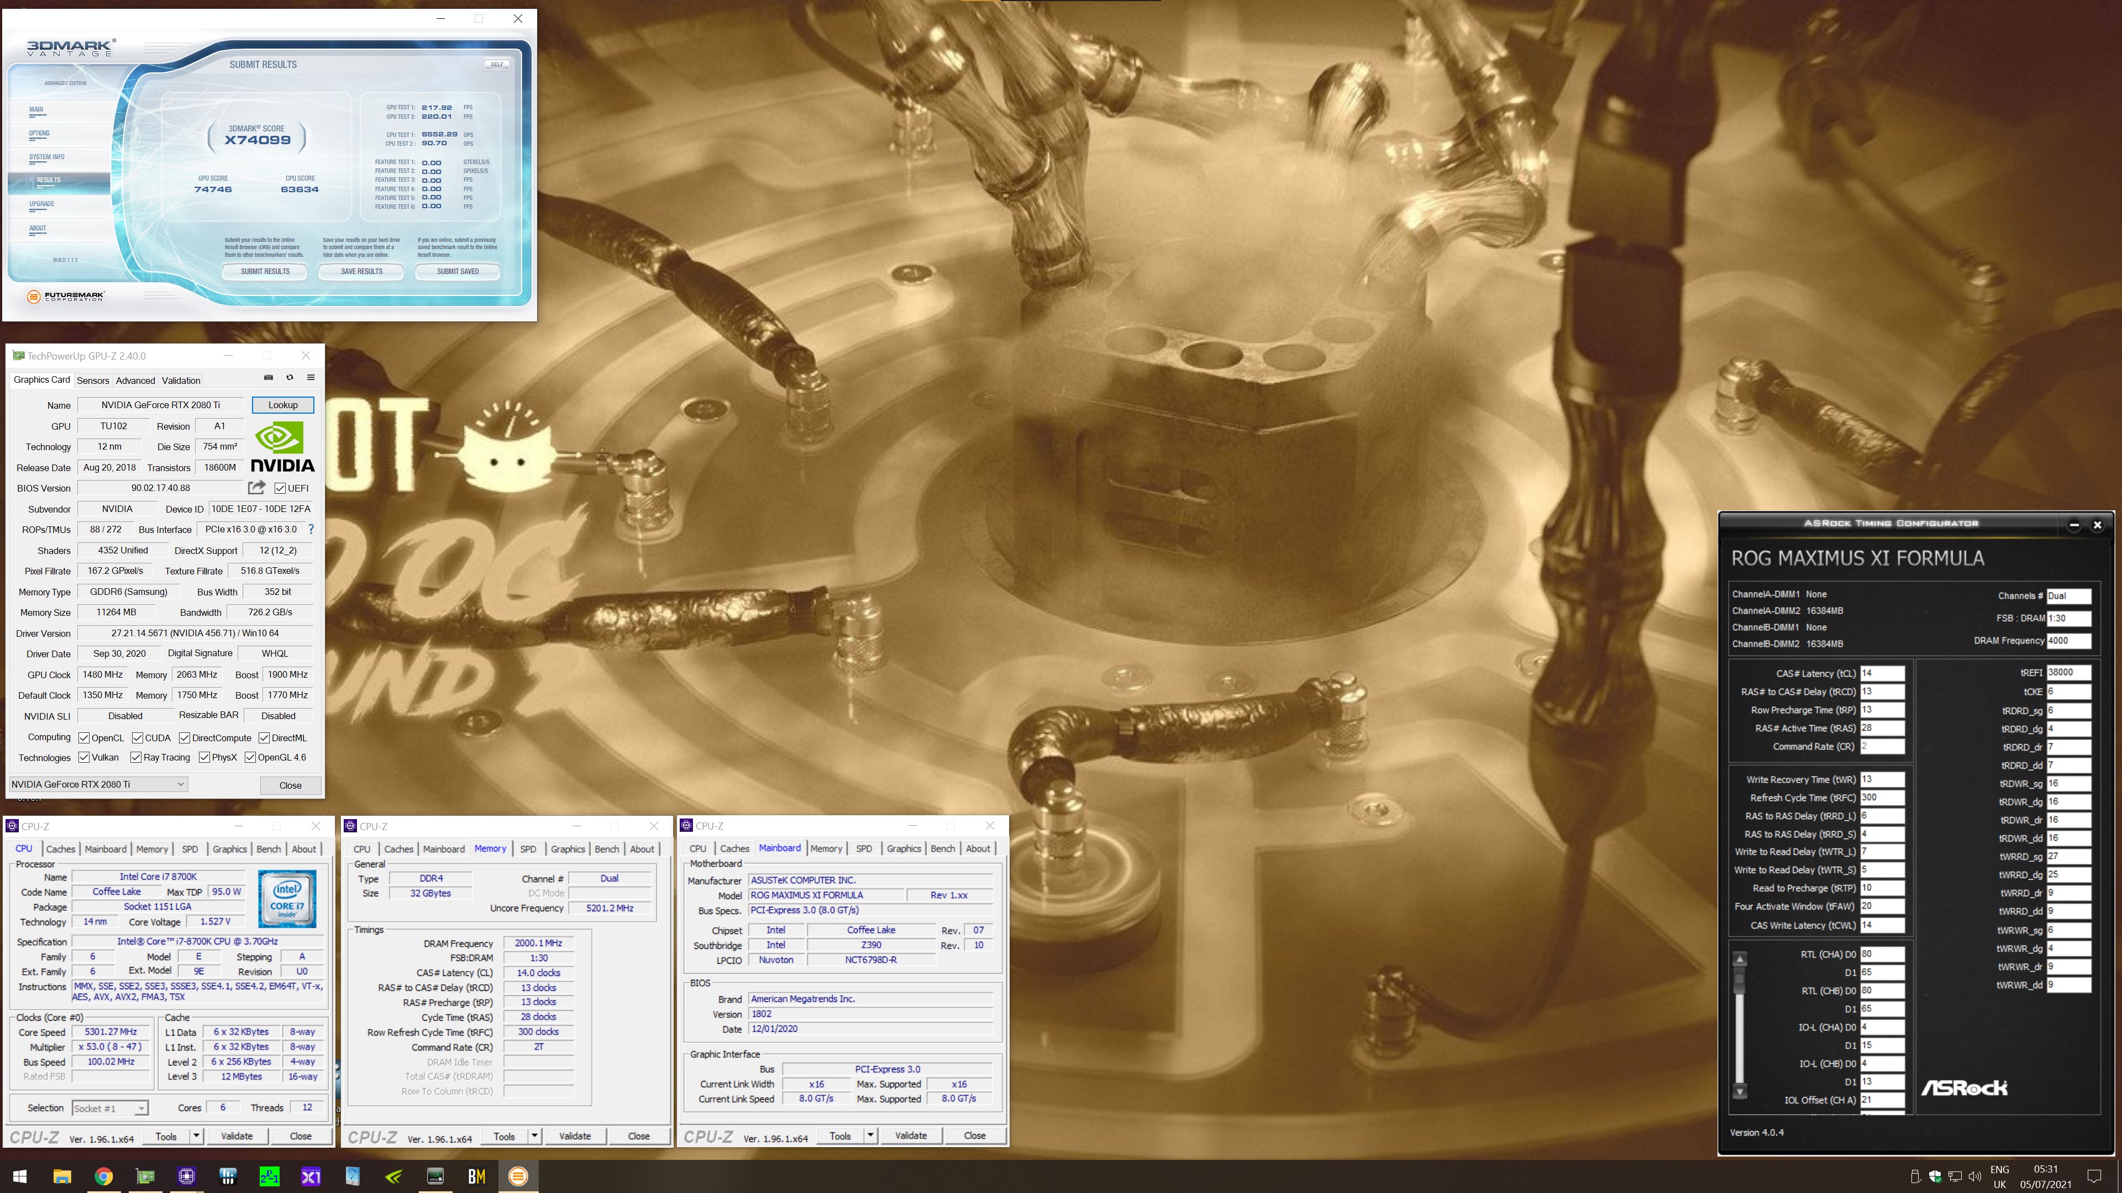Open EVGA Precision X1 from the taskbar

311,1176
